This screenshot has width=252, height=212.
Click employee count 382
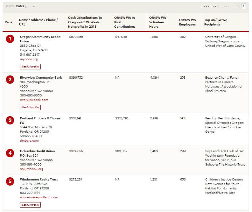tap(183, 37)
